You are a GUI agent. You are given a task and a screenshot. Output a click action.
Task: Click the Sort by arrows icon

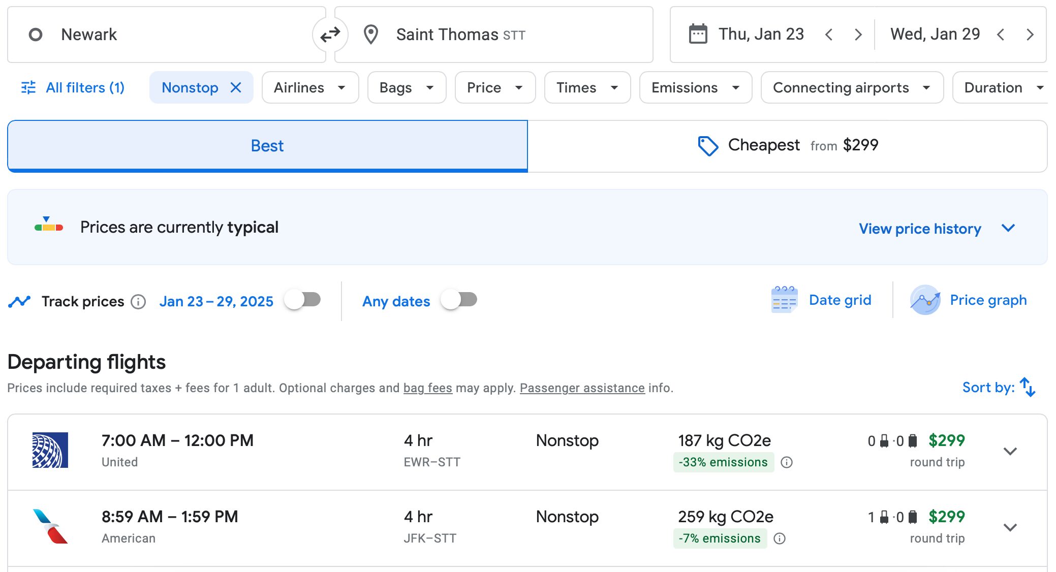[x=1028, y=387]
